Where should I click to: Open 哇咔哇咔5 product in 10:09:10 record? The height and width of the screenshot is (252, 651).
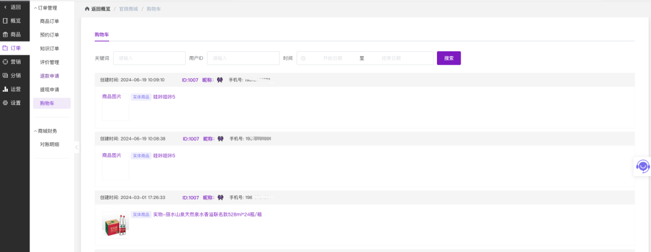click(x=165, y=96)
